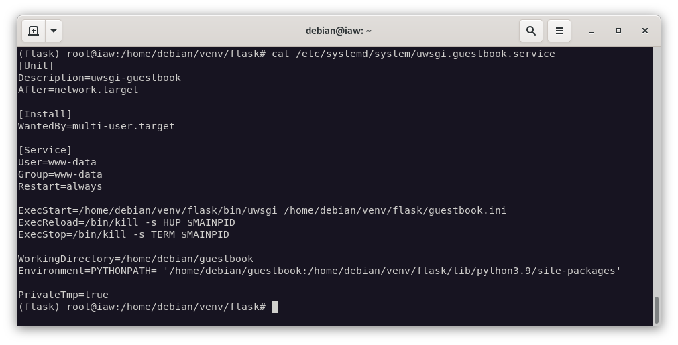678x345 pixels.
Task: Click the Environment=PYTHONPATH line
Action: [x=319, y=271]
